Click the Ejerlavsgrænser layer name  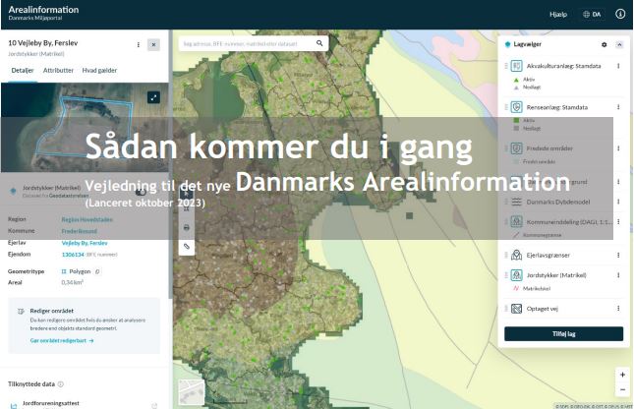[548, 256]
